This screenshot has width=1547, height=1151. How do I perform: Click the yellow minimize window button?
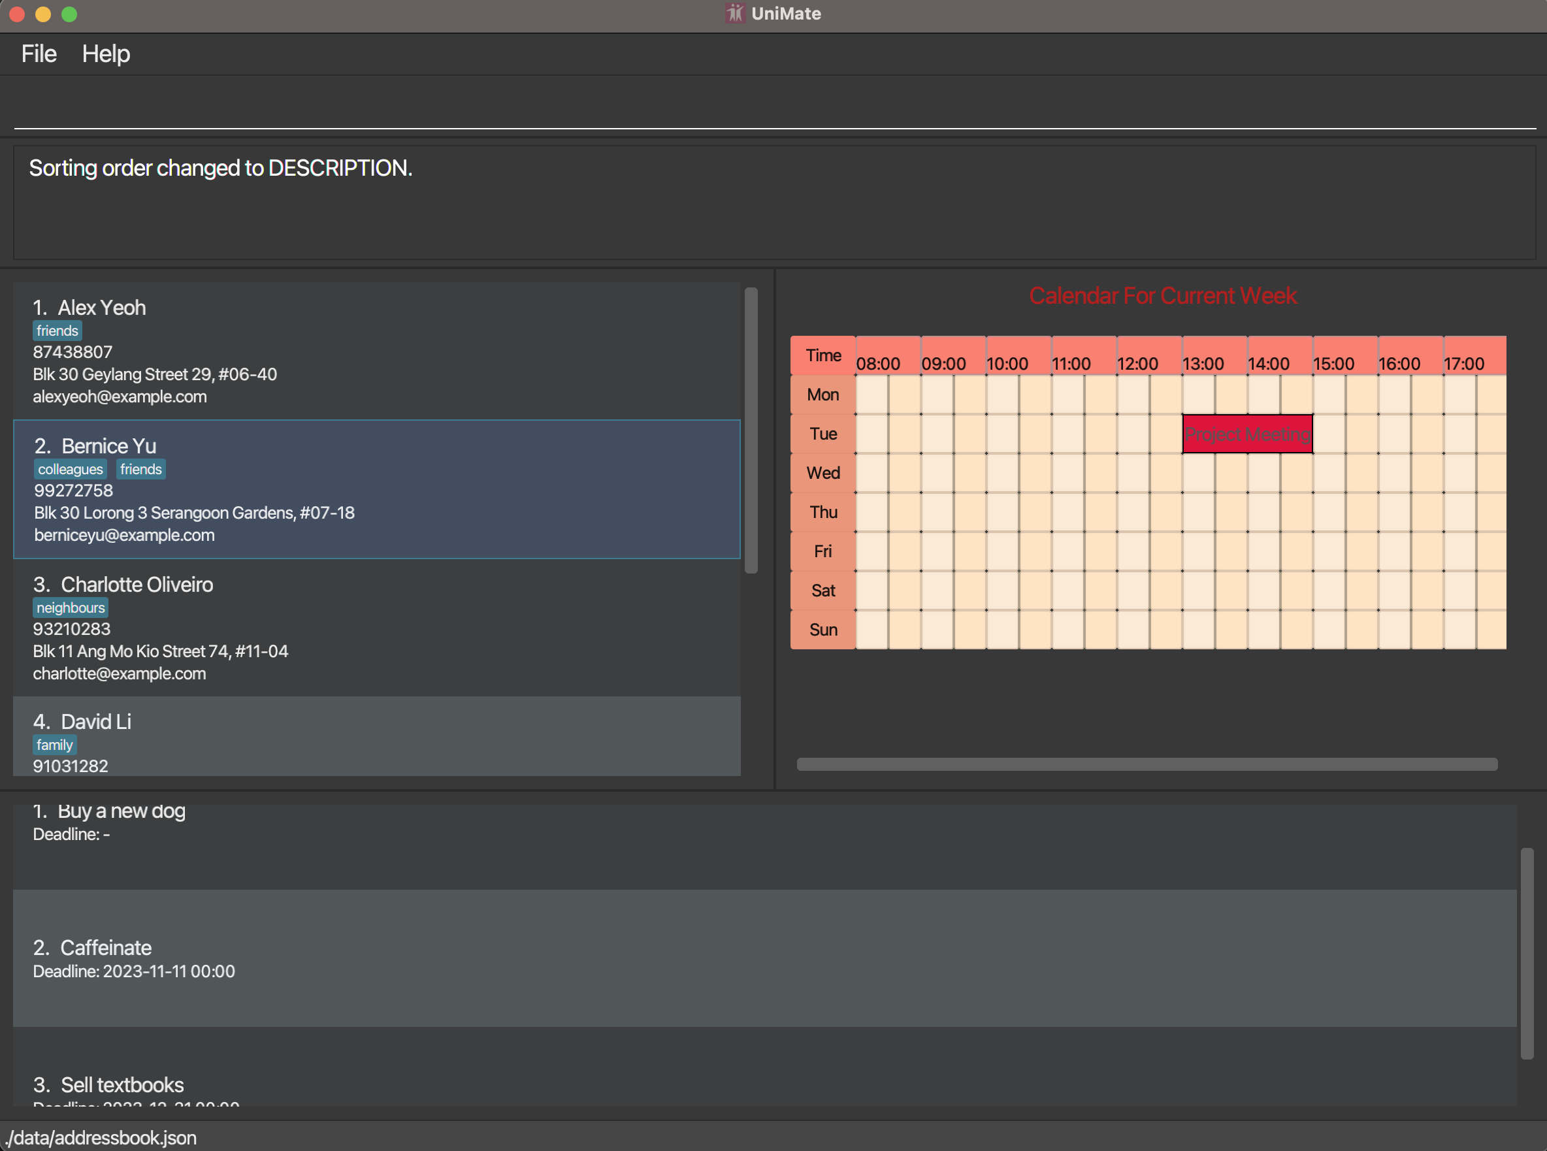tap(43, 14)
